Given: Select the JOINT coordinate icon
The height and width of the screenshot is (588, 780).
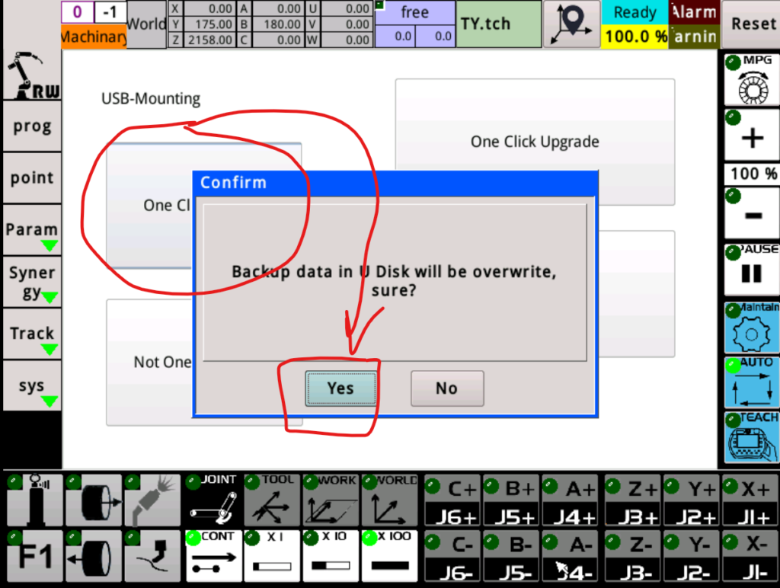Looking at the screenshot, I should [213, 500].
